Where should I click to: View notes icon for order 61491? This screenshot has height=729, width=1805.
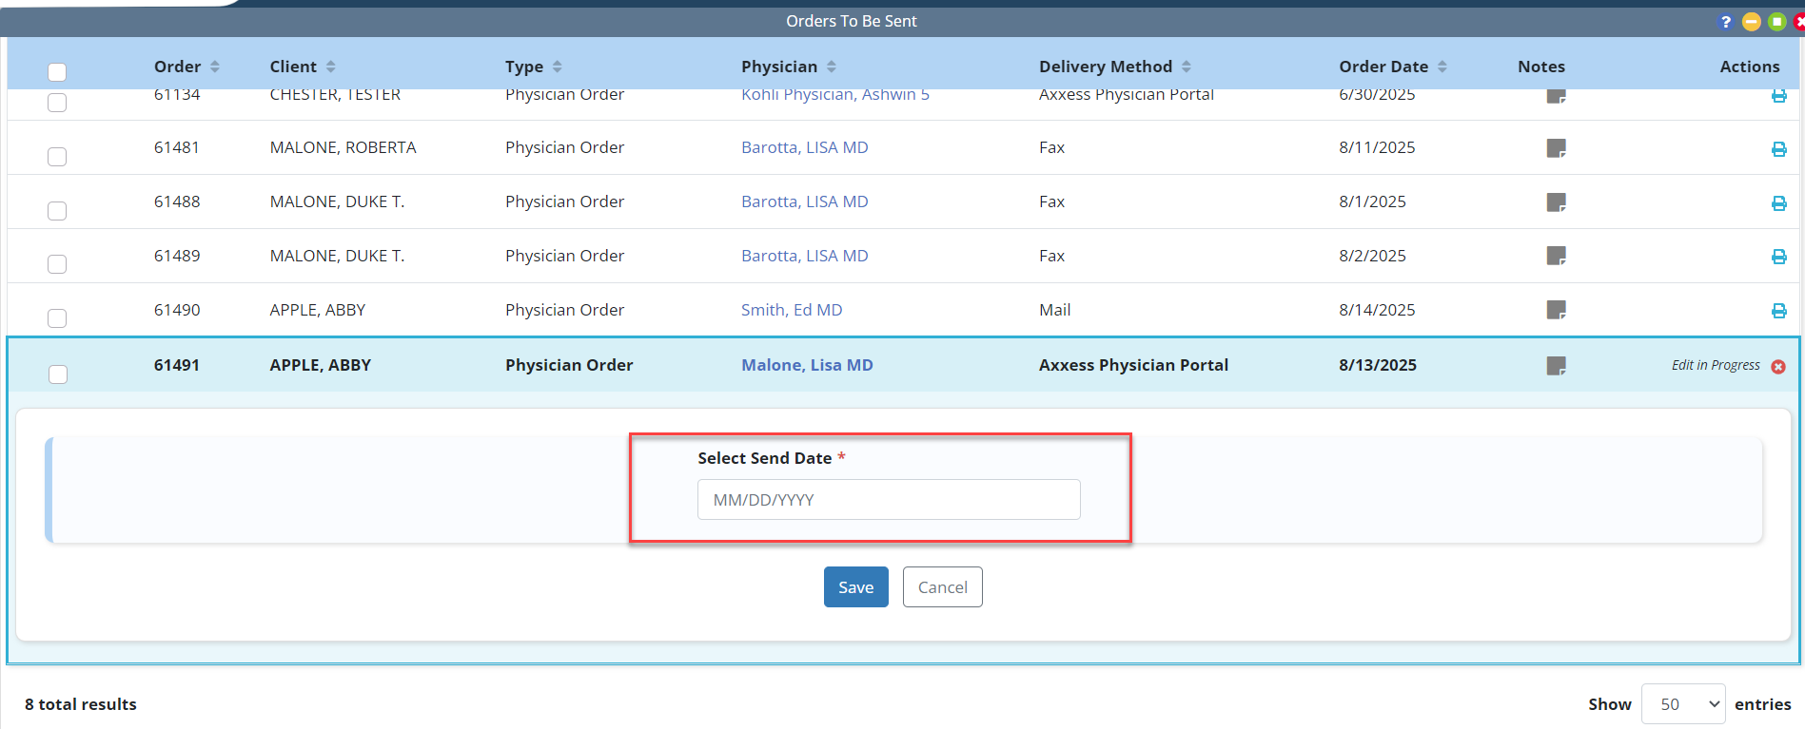pyautogui.click(x=1556, y=366)
